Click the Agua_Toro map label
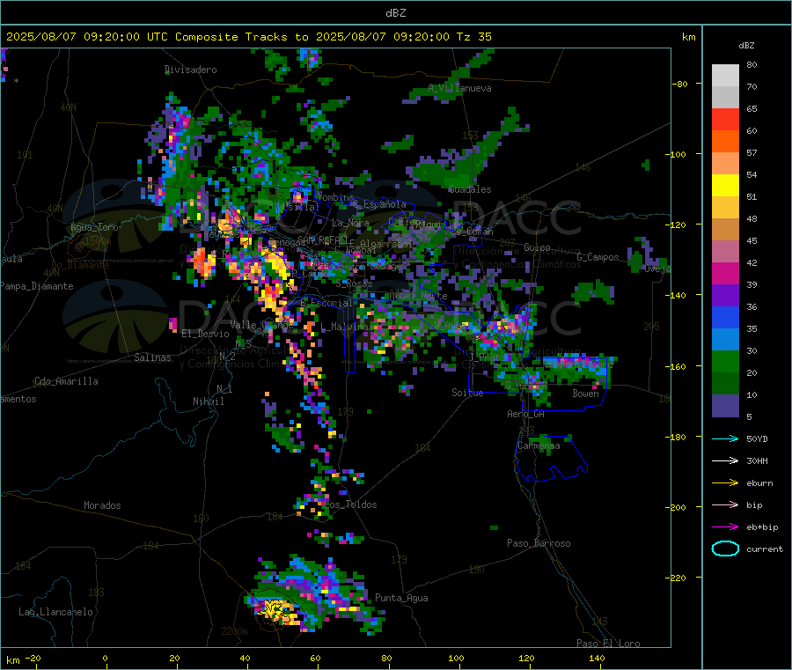Image resolution: width=792 pixels, height=670 pixels. tap(94, 227)
